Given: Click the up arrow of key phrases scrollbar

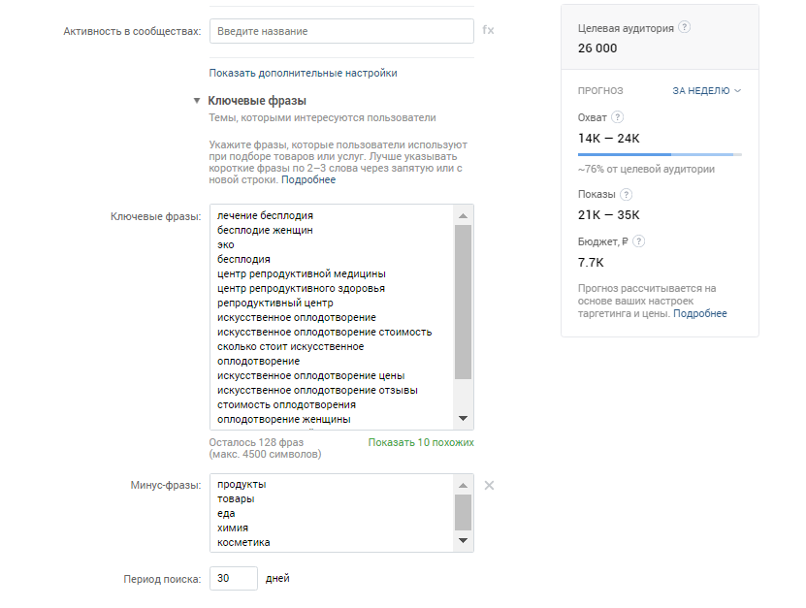Looking at the screenshot, I should 464,216.
